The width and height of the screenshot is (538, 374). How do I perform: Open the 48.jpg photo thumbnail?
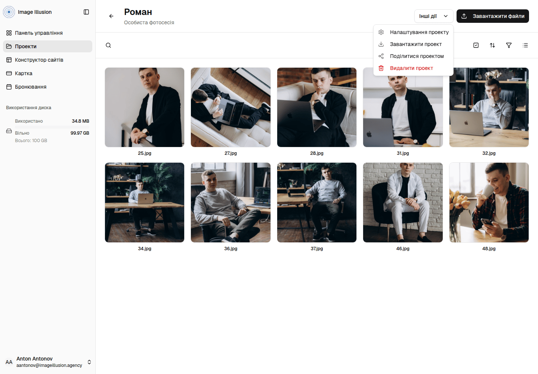489,202
